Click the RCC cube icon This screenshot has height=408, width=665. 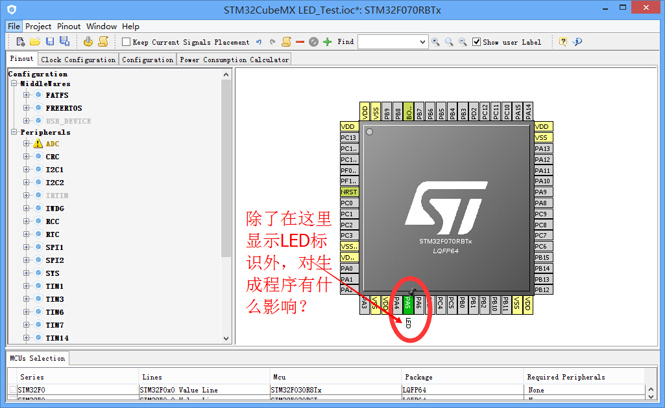(x=38, y=221)
